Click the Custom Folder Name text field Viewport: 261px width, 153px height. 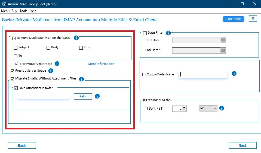point(203,74)
